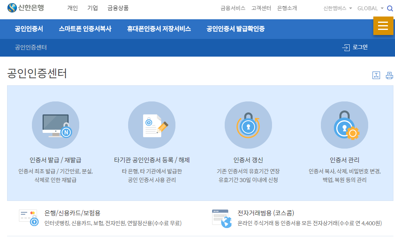Click the 수수료 연 4,400원 description line
Viewport: 395px width, 241px height.
tap(309, 223)
